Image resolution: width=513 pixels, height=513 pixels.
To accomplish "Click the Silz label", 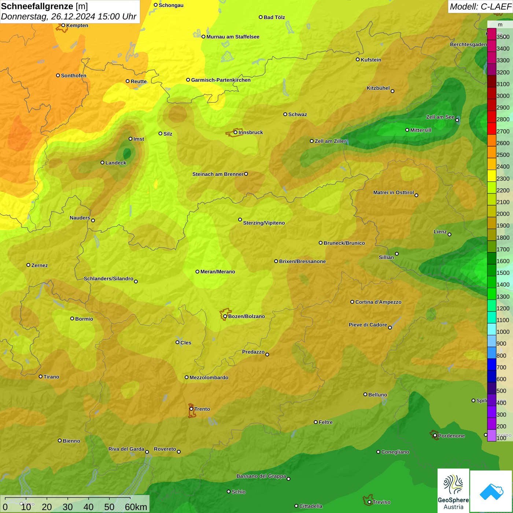I will click(168, 134).
